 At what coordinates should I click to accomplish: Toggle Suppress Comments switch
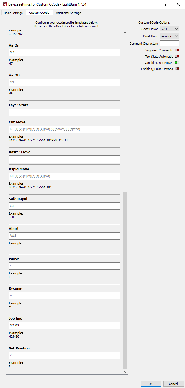(x=177, y=50)
